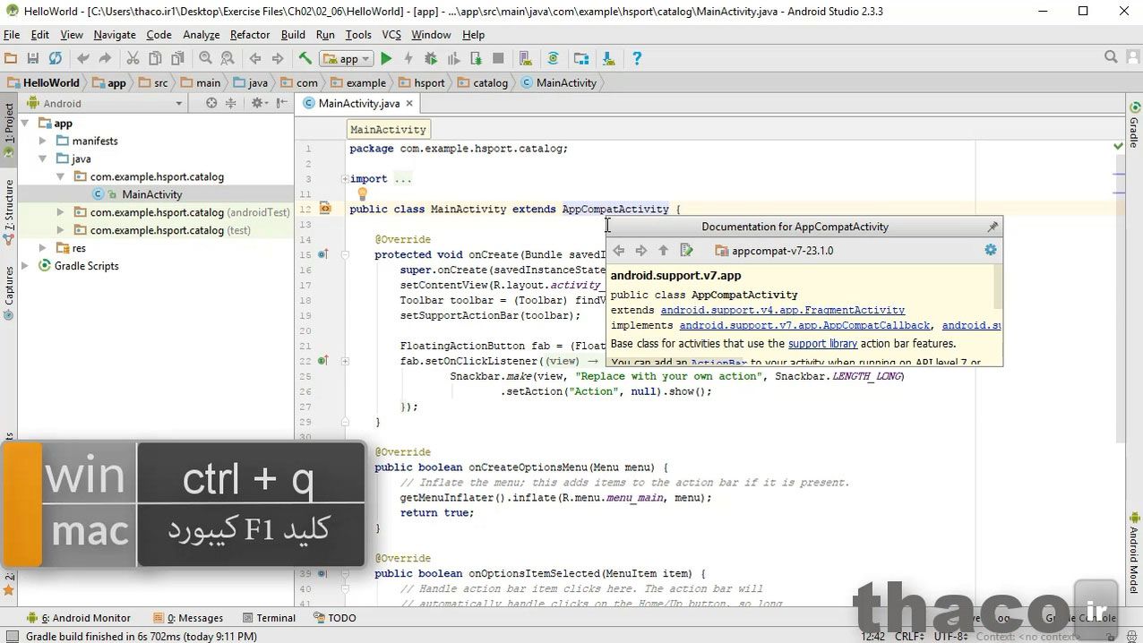Click Sync Project with Gradle Files icon
This screenshot has width=1143, height=643.
pos(553,58)
